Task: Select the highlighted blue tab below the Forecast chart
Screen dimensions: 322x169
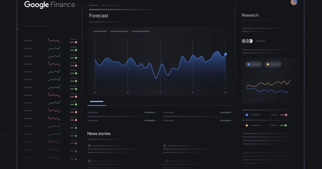Action: pyautogui.click(x=97, y=102)
